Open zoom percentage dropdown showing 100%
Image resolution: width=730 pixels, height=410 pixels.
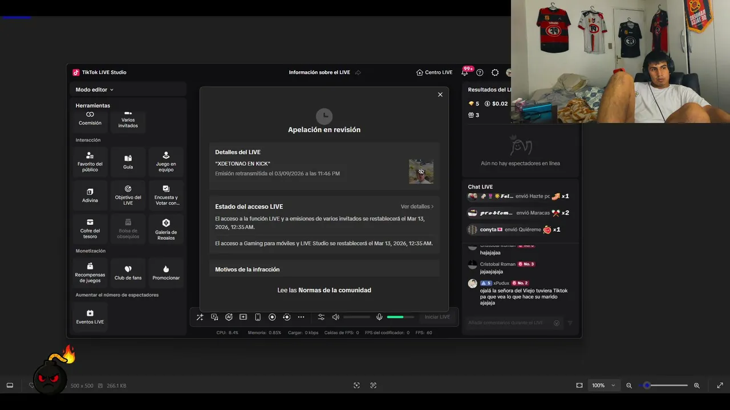603,386
